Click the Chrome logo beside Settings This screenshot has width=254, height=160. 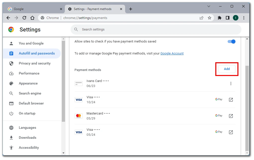coord(11,29)
